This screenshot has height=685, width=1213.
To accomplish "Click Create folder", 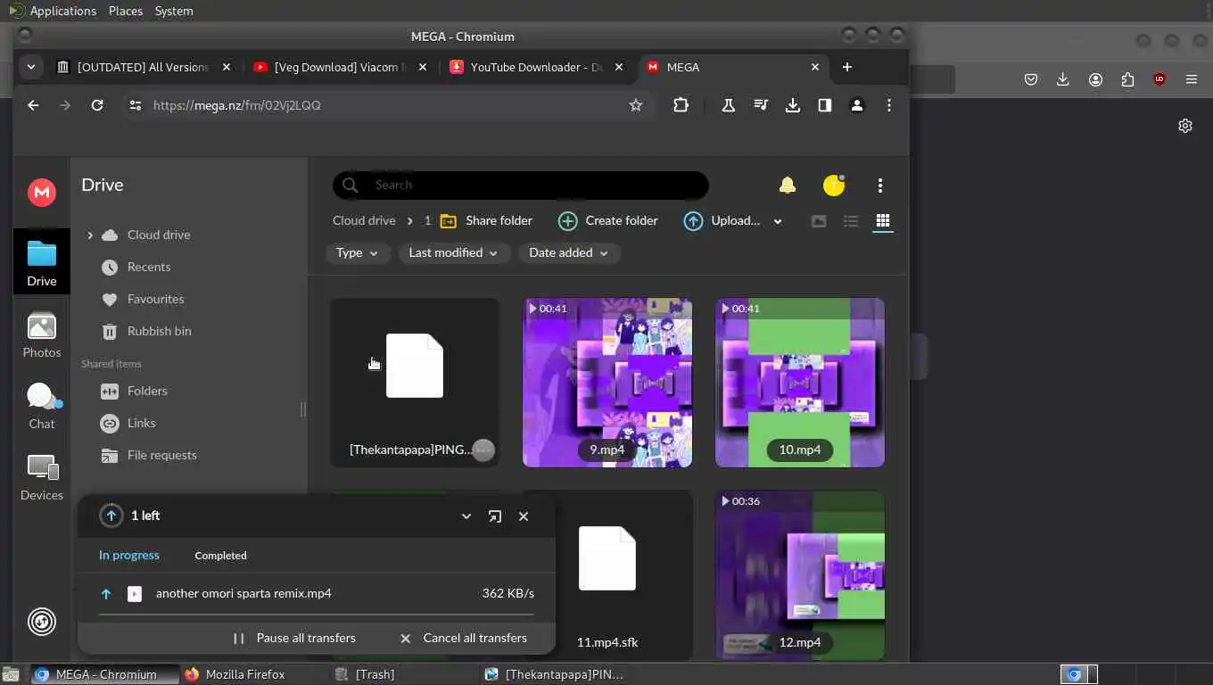I will pyautogui.click(x=608, y=221).
